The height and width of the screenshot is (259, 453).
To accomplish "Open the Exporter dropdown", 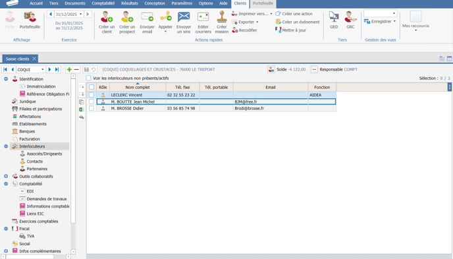I will coord(257,22).
